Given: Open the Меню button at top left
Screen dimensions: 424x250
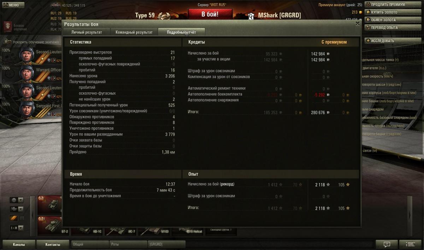Looking at the screenshot, I should point(13,5).
